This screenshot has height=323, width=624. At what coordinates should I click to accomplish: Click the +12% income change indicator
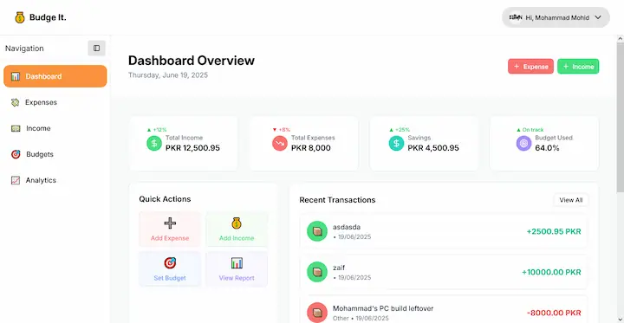click(157, 130)
